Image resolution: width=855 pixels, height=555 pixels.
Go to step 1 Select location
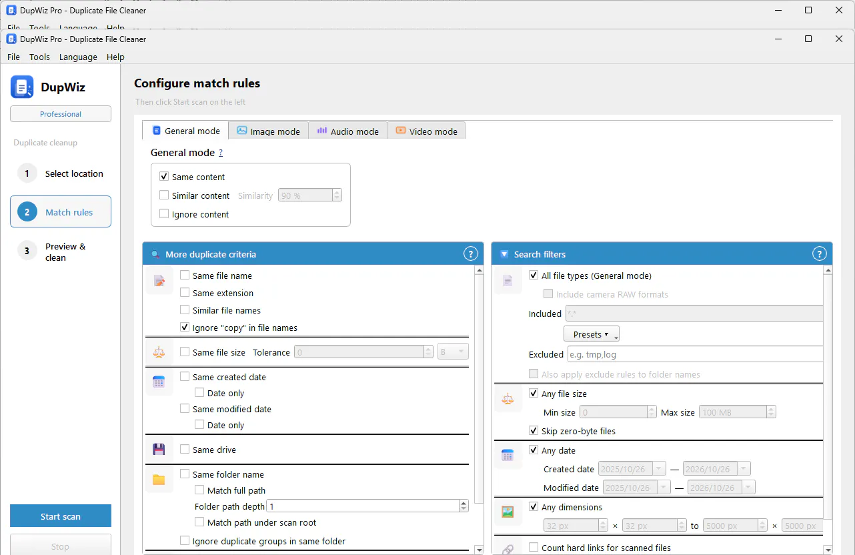pos(61,173)
